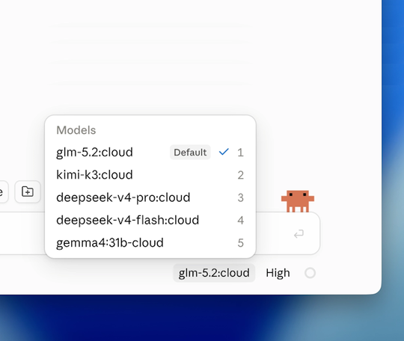Click shortcut number 5 beside gemma4
Viewport: 404px width, 341px height.
(240, 243)
